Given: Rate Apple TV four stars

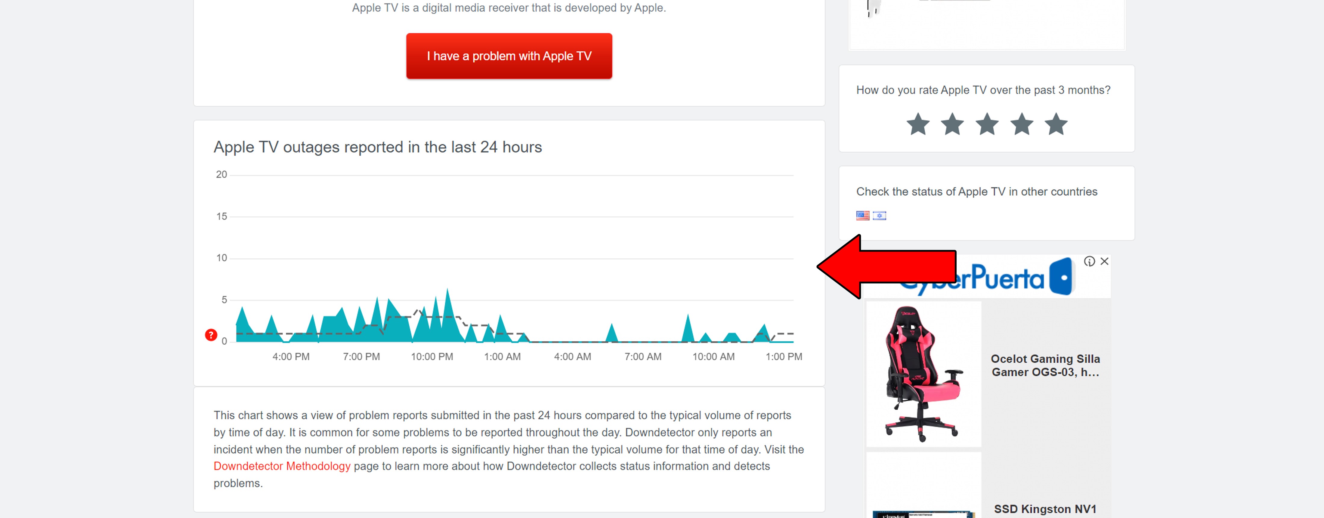Looking at the screenshot, I should (1022, 124).
